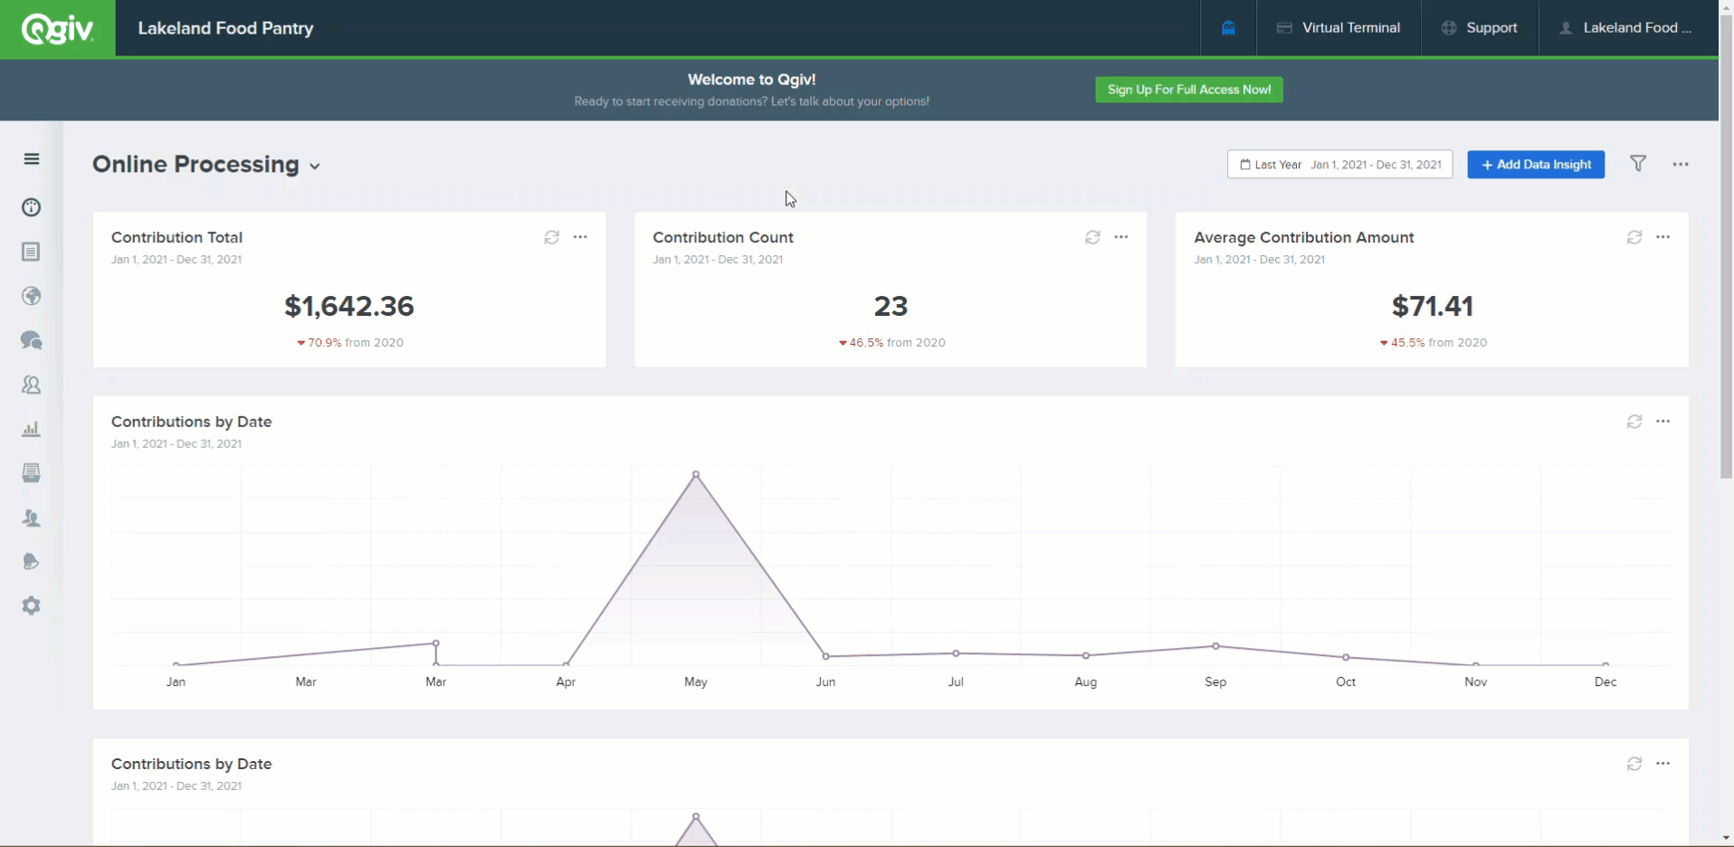Viewport: 1734px width, 847px height.
Task: Click the September data point on chart
Action: coord(1215,646)
